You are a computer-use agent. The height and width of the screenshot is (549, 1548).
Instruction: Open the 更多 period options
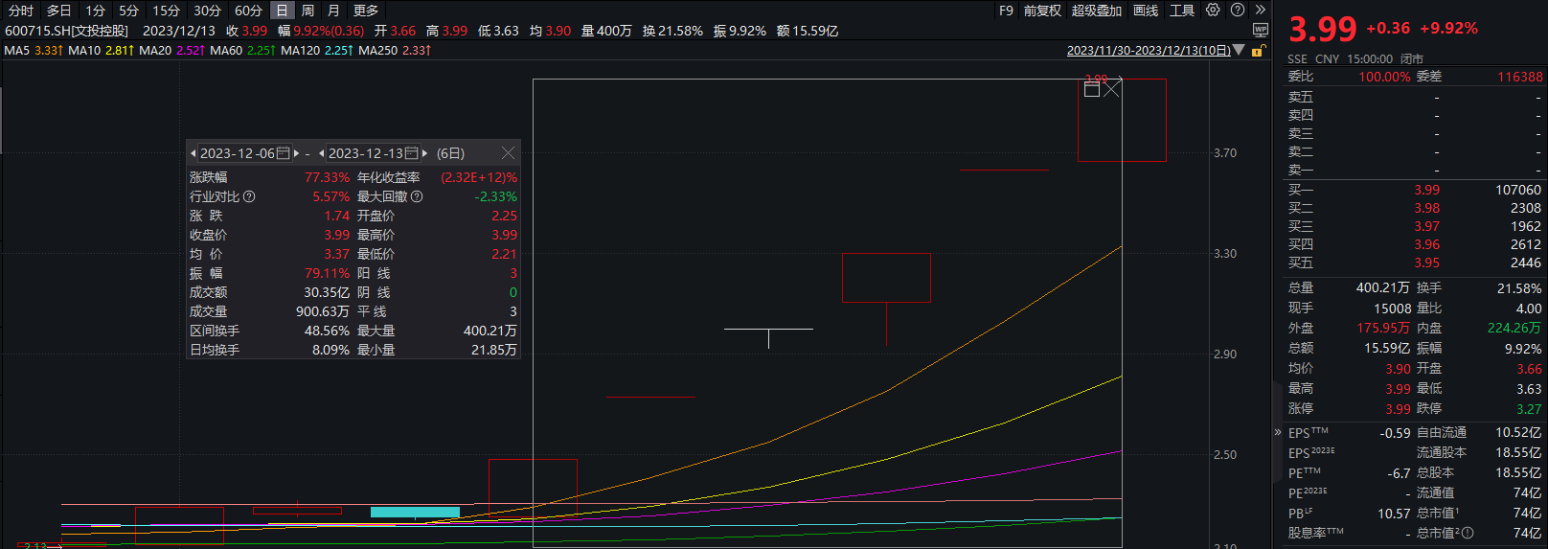tap(366, 11)
